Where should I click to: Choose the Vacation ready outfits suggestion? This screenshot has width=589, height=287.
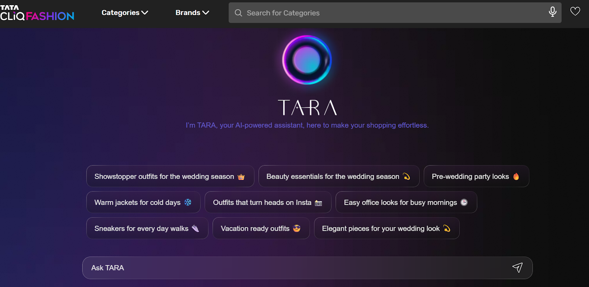(x=261, y=229)
